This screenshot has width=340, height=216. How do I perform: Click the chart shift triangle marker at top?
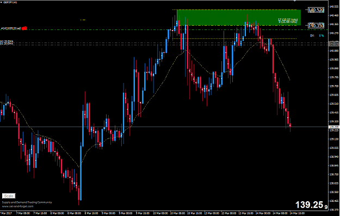294,1
